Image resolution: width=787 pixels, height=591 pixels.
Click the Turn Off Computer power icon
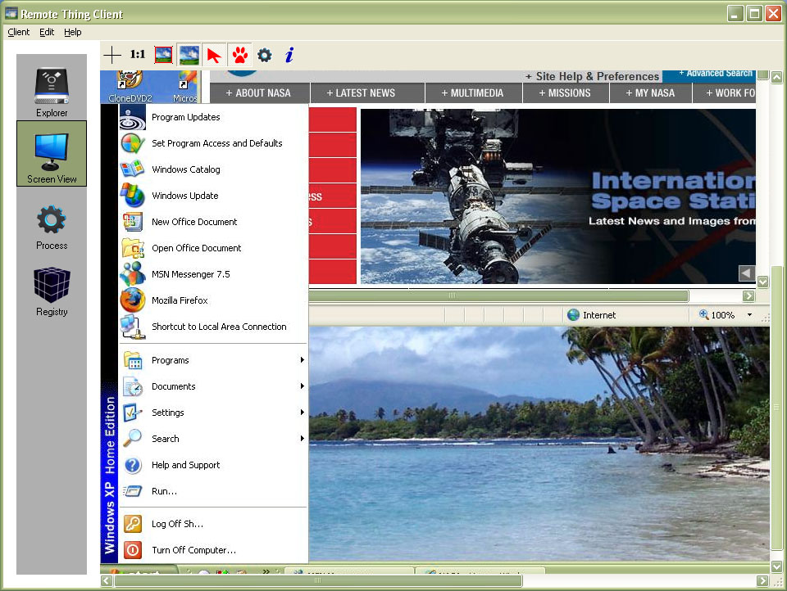[x=133, y=550]
